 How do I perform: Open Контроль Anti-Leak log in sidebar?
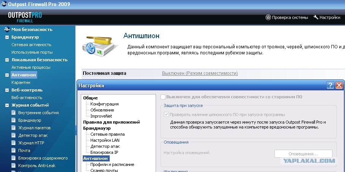tap(37, 166)
